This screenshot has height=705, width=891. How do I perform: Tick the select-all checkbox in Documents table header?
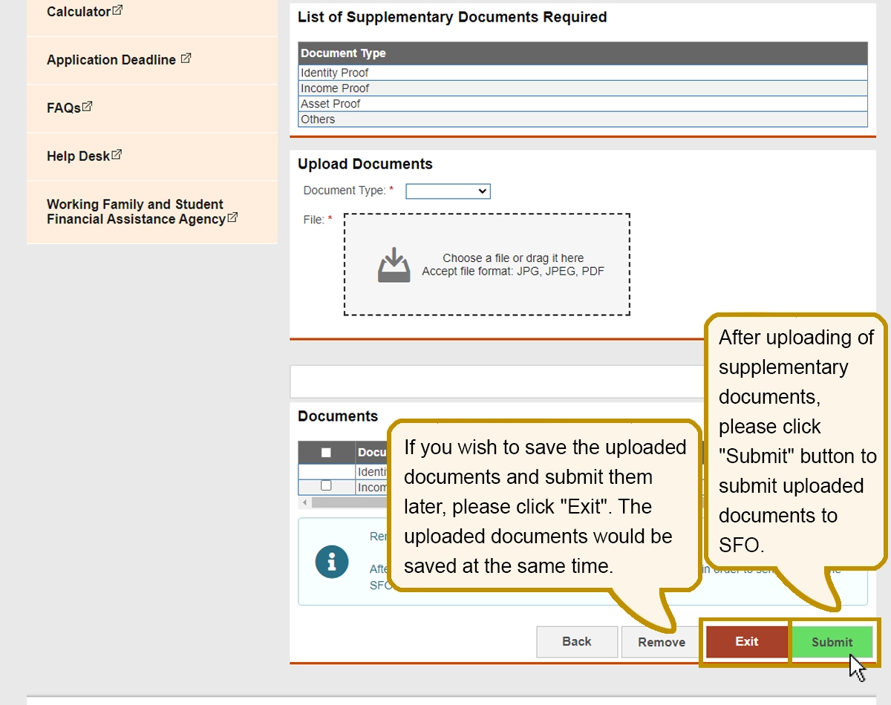(x=326, y=452)
